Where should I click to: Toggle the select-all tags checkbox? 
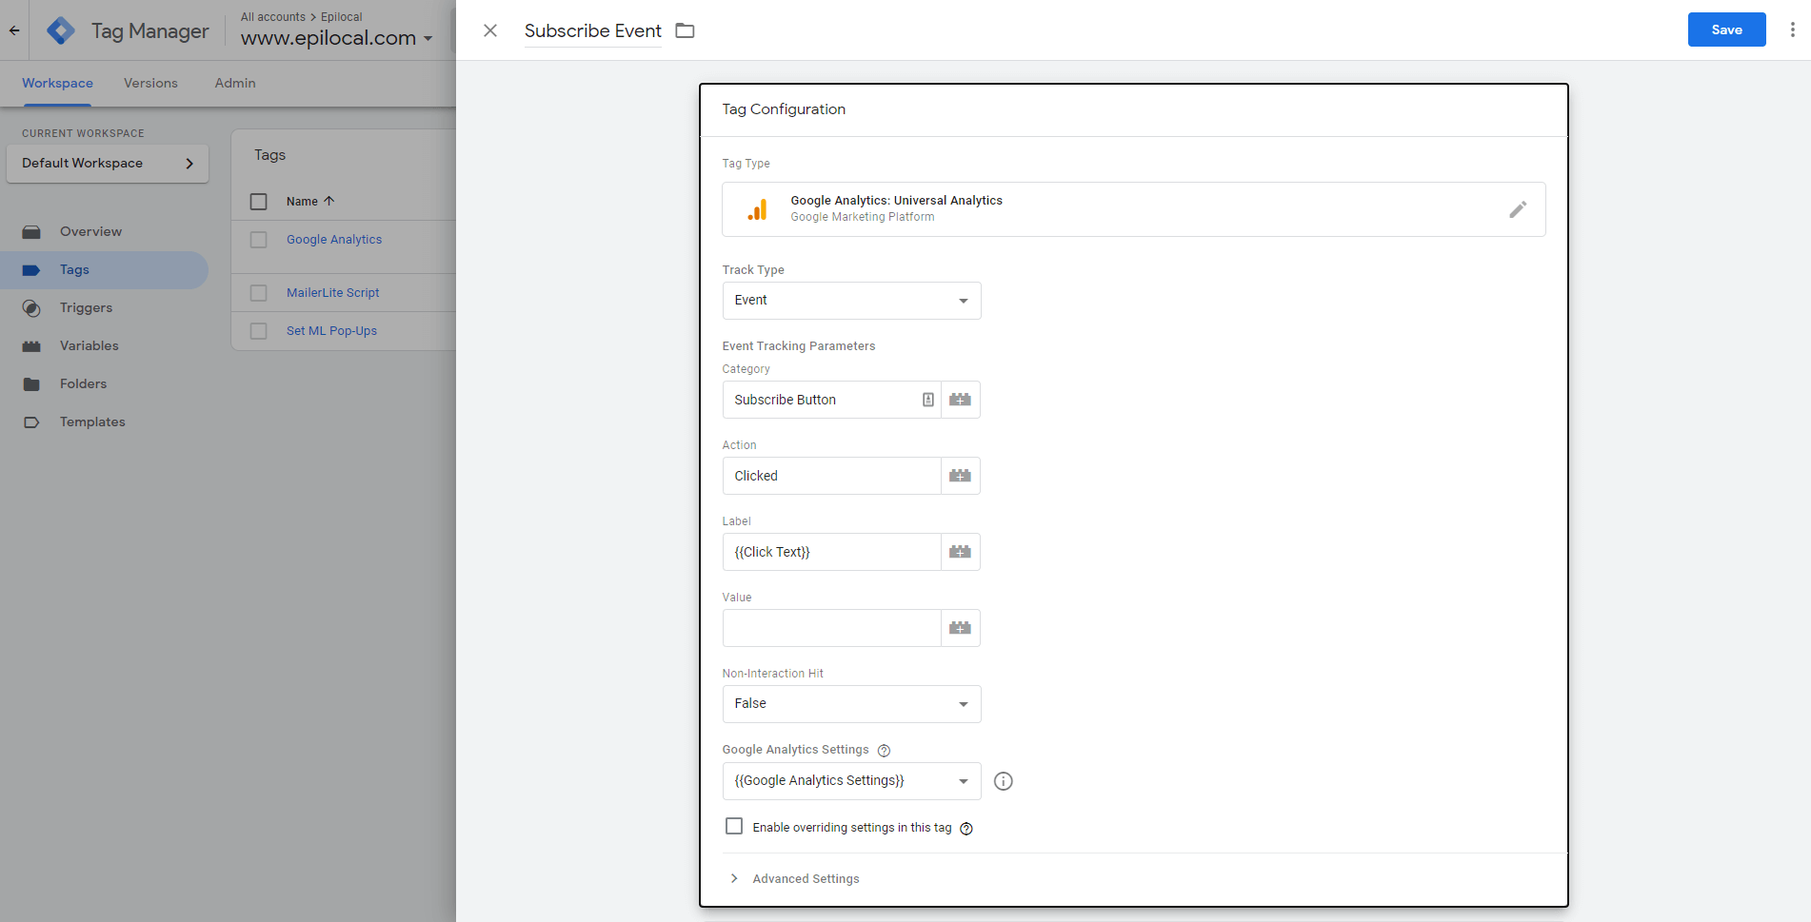258,202
